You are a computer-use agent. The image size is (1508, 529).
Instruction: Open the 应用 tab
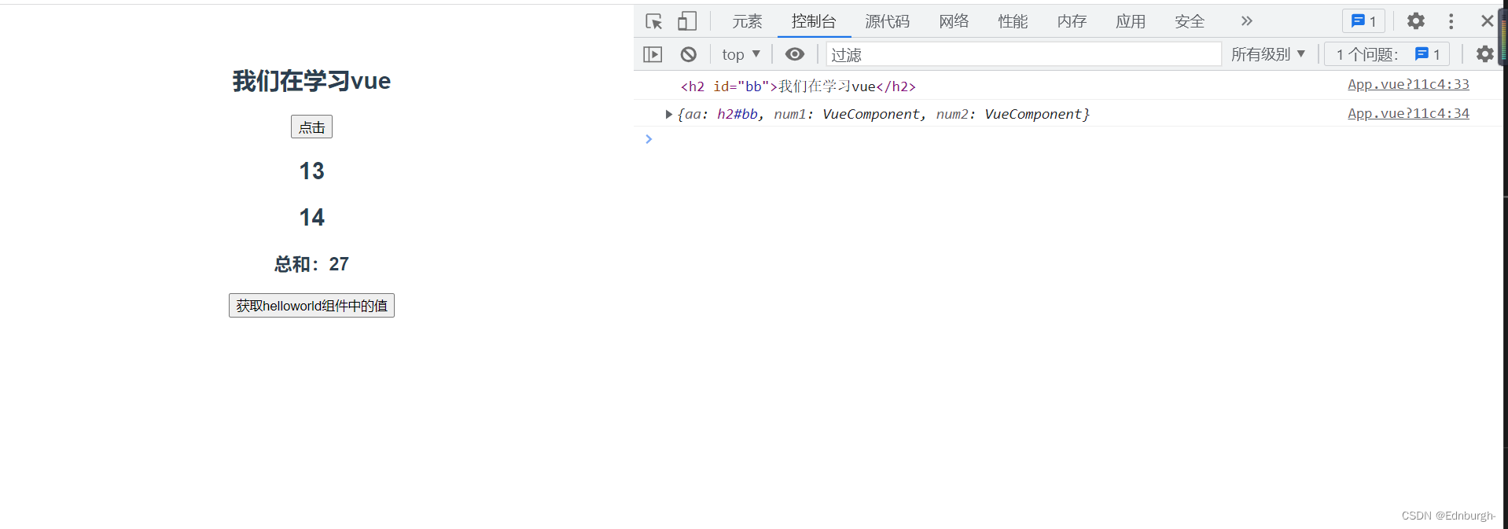pos(1131,21)
